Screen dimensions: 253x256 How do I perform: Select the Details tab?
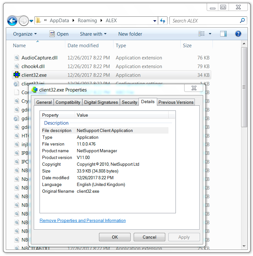click(x=148, y=102)
